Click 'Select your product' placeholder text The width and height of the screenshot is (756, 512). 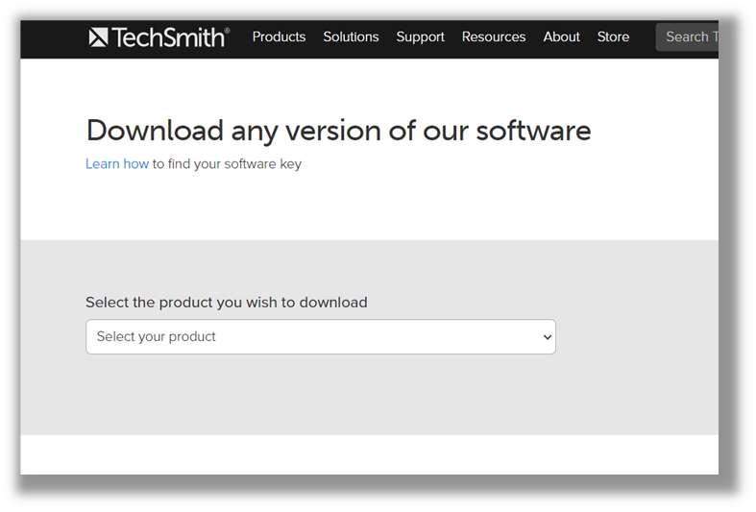coord(156,336)
